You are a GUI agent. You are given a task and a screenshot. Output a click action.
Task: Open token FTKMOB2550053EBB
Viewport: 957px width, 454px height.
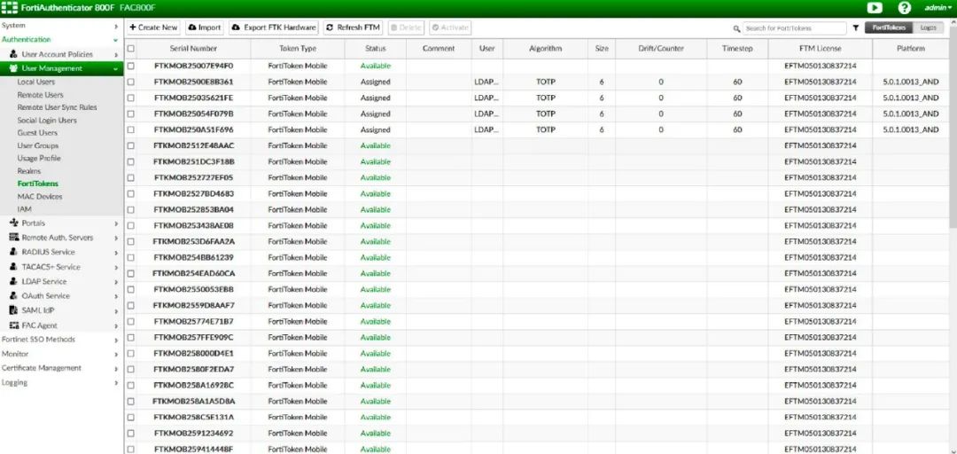(193, 290)
